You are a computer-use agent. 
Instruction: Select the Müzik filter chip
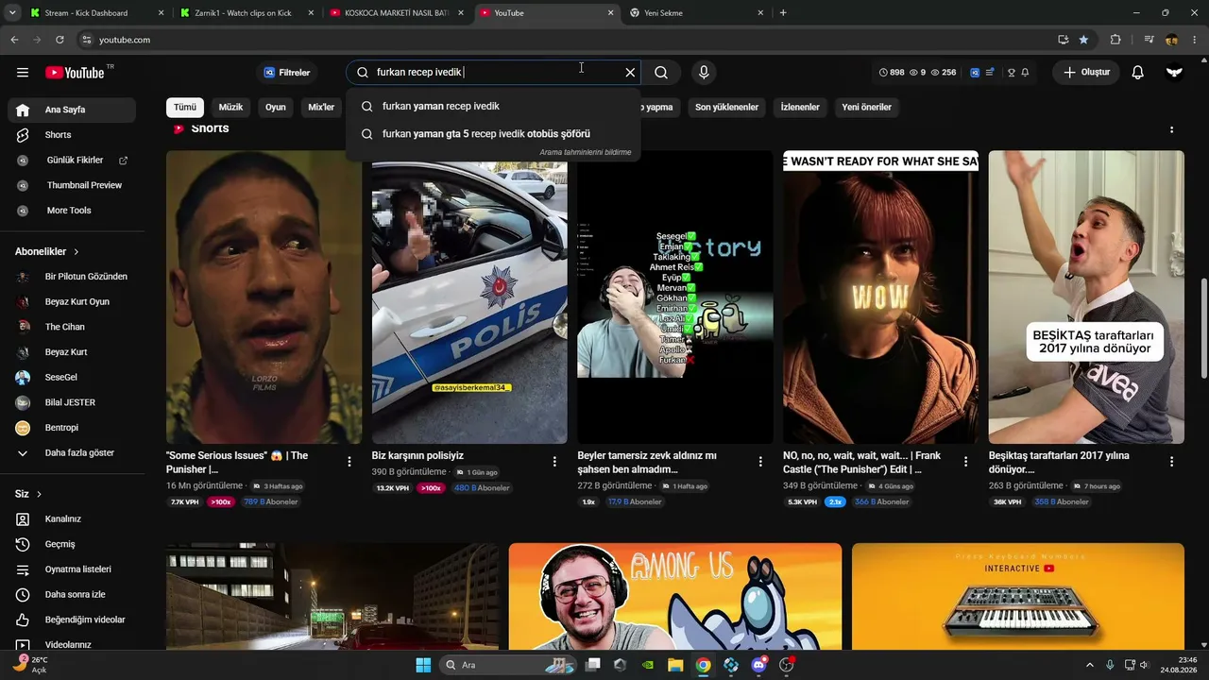point(231,108)
